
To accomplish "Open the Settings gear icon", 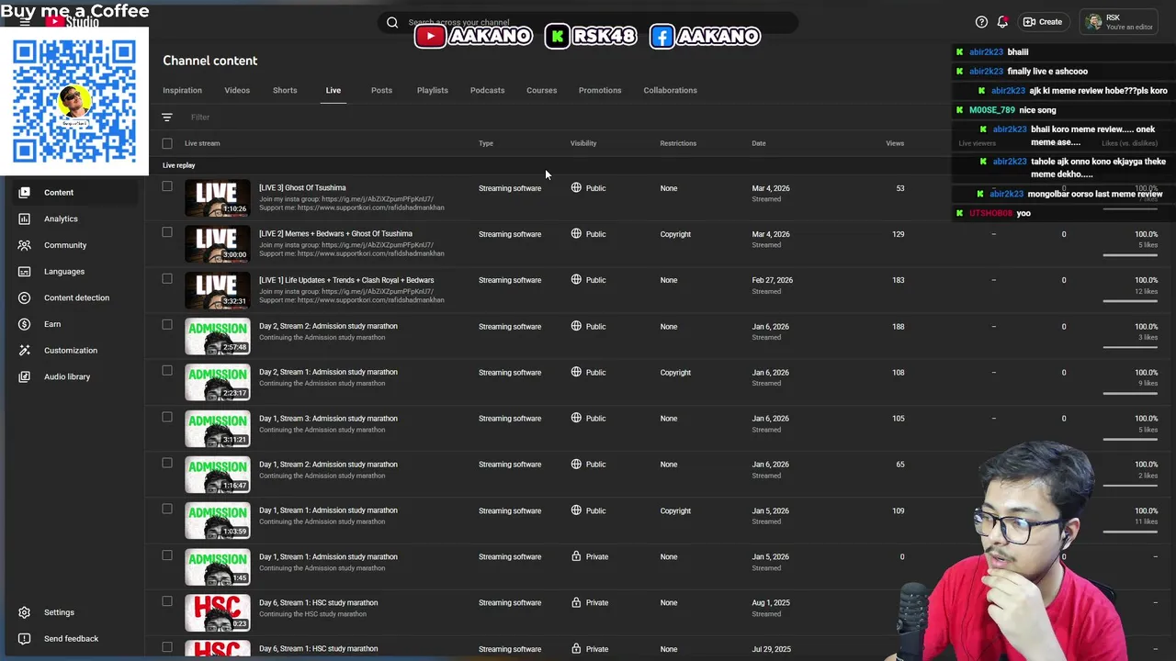I will pos(25,612).
